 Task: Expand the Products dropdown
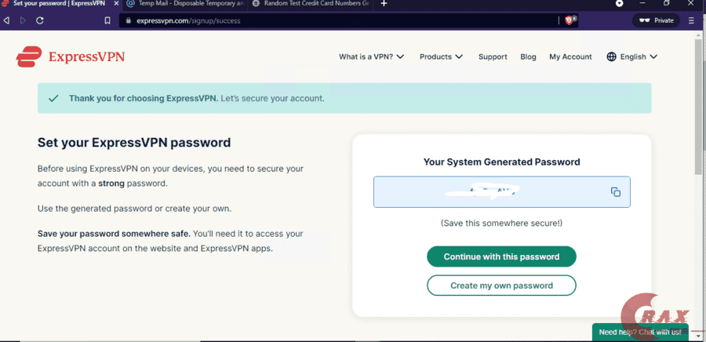click(x=441, y=56)
